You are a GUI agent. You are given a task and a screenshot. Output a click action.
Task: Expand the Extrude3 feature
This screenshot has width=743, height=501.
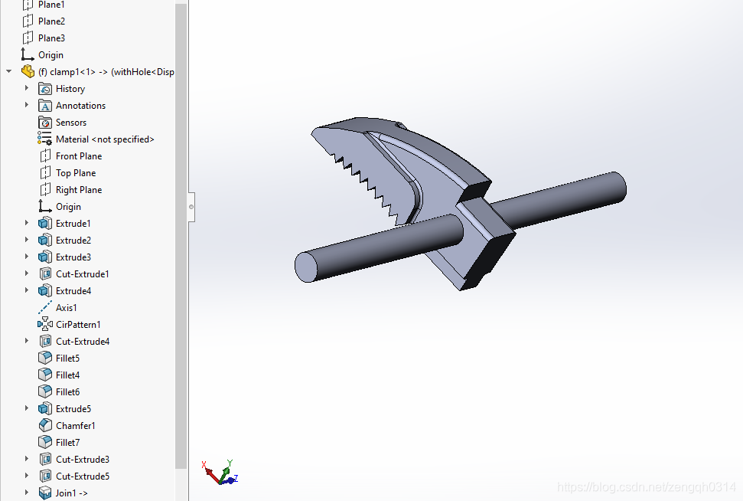27,257
